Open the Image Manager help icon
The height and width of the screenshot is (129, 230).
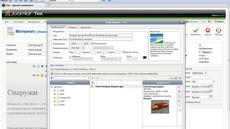pyautogui.click(x=180, y=78)
